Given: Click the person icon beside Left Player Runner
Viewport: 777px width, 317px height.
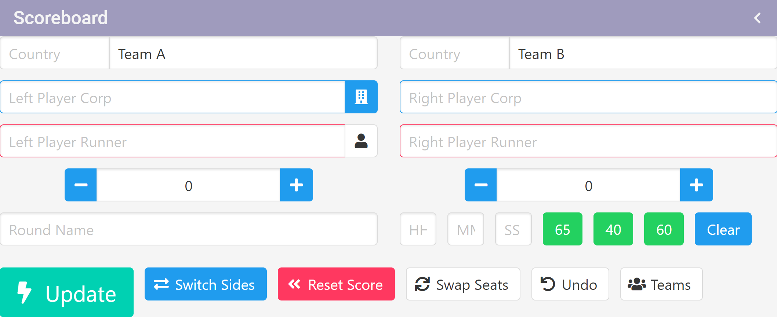Looking at the screenshot, I should pyautogui.click(x=361, y=141).
